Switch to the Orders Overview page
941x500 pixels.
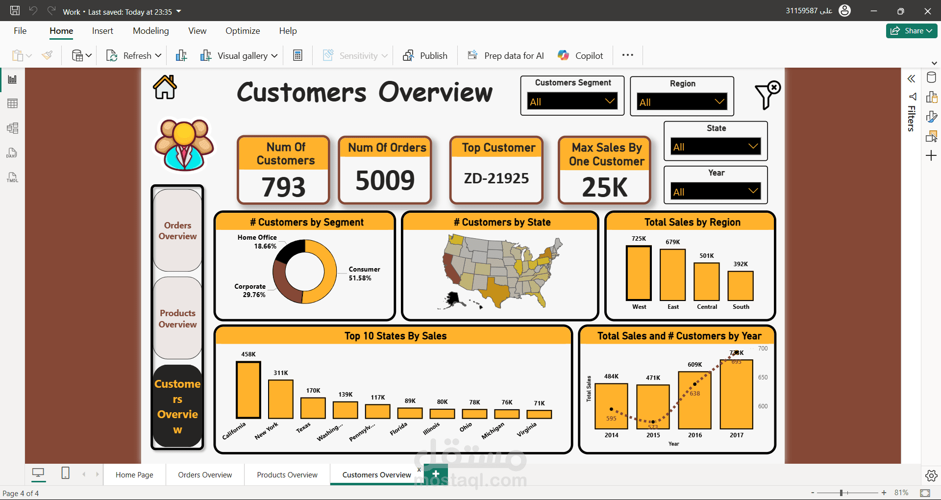205,474
